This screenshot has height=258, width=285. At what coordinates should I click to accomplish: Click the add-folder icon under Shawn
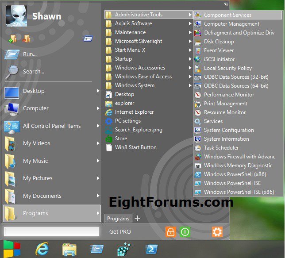(x=12, y=39)
